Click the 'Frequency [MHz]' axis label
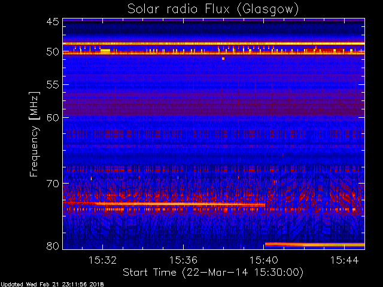Screen dimensions: 383x287 pyautogui.click(x=34, y=134)
